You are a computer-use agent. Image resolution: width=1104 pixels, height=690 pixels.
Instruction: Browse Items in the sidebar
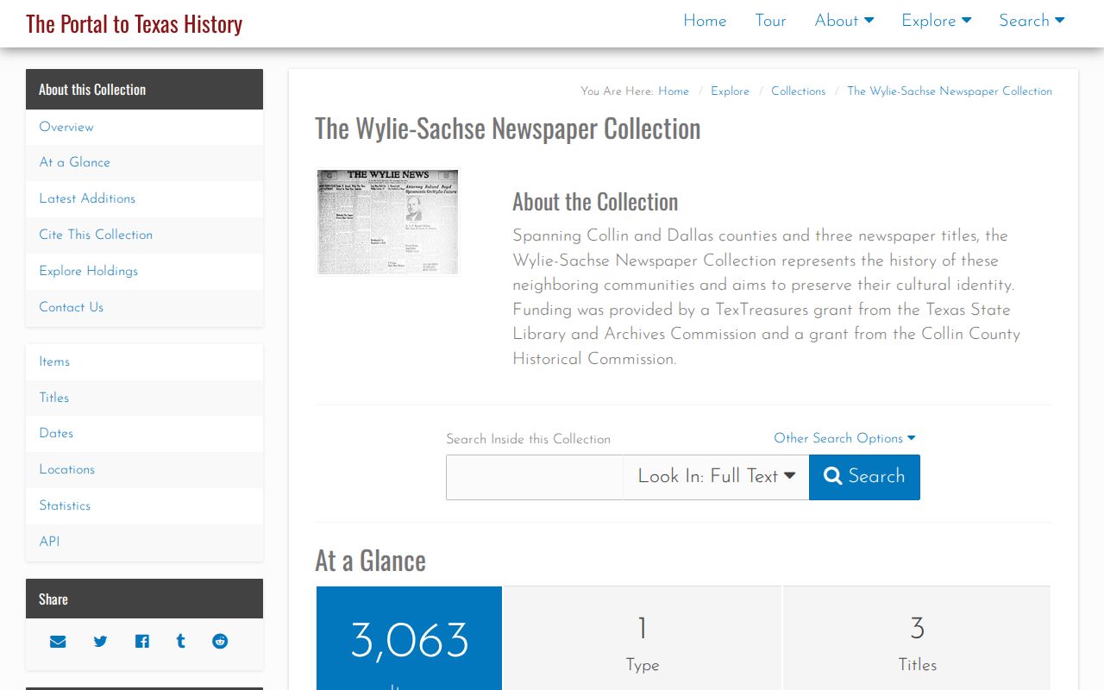pos(145,362)
